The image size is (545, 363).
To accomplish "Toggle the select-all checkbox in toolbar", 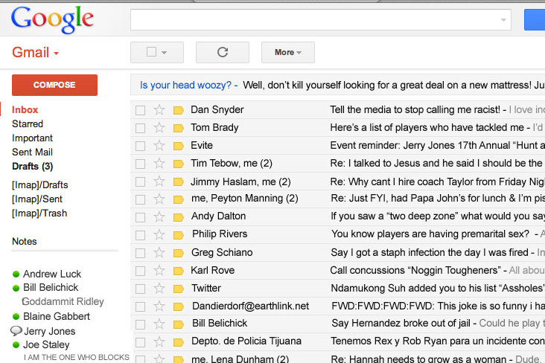I will (152, 52).
